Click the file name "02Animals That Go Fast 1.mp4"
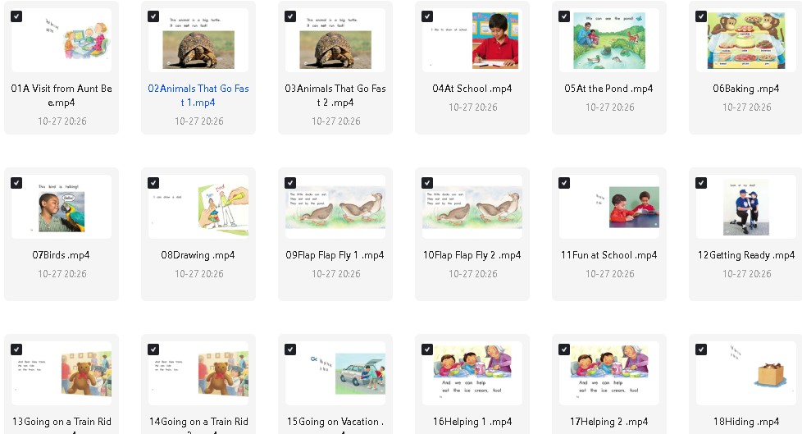This screenshot has height=434, width=802. 198,95
